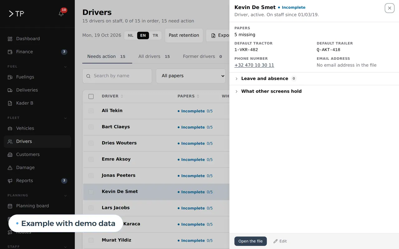Select the Lars Jacobs driver row
The width and height of the screenshot is (399, 249).
[x=156, y=208]
